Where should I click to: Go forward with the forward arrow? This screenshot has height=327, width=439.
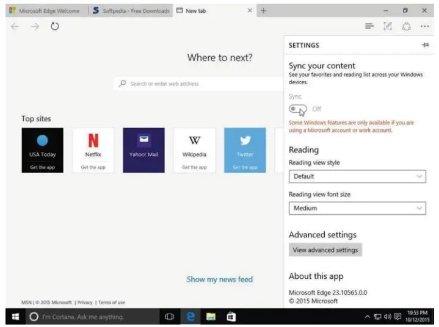click(35, 27)
